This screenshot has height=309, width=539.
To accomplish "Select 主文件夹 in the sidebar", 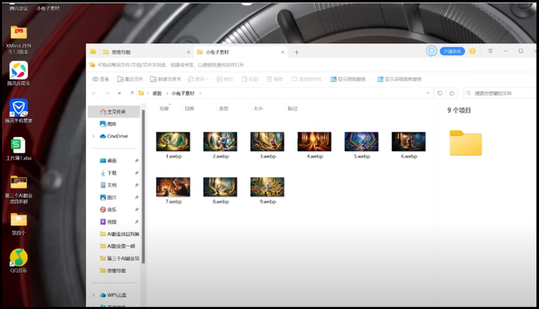I will pos(114,111).
